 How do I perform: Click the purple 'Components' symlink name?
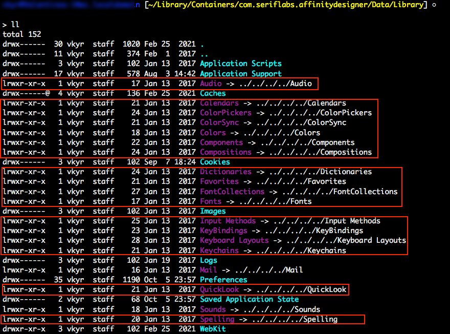221,142
